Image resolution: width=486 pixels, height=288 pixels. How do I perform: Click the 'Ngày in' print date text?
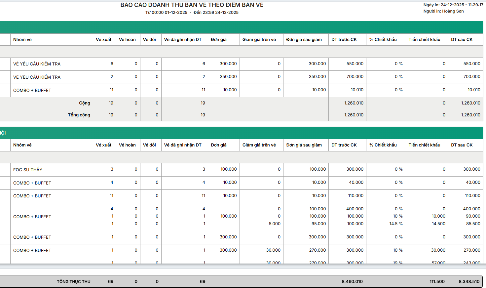(453, 5)
